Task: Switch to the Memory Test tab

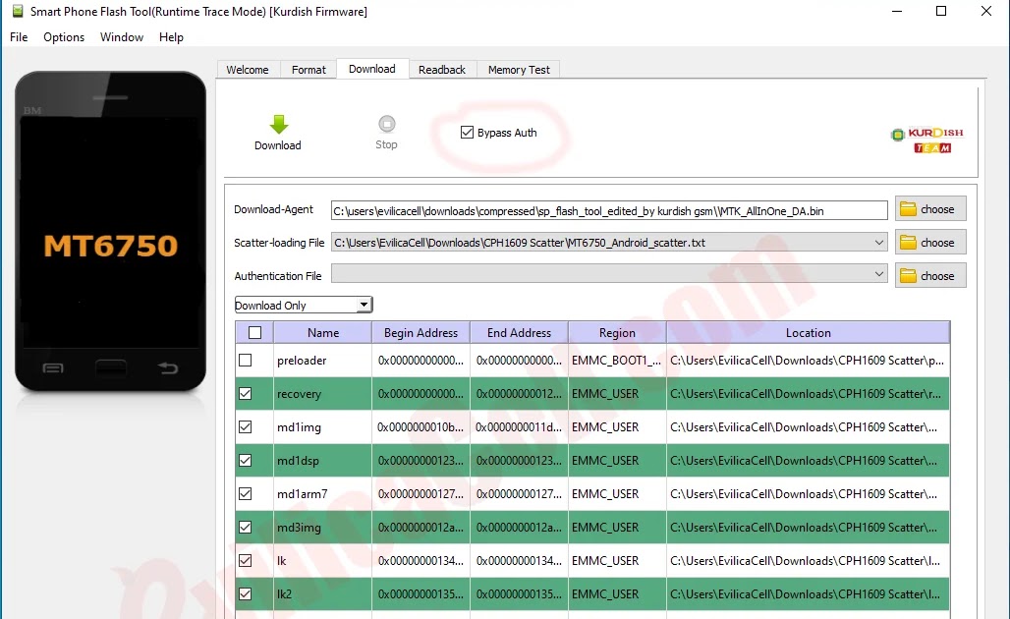Action: [x=519, y=70]
